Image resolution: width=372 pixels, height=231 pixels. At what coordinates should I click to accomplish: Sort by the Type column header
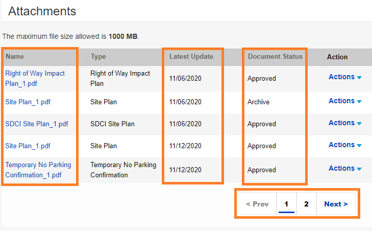pos(98,57)
